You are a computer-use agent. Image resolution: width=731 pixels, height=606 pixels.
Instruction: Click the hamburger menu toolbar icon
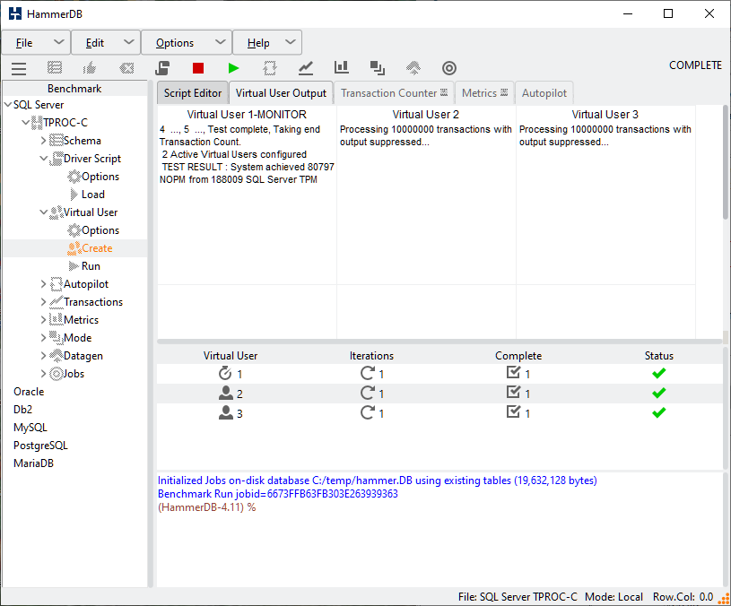click(19, 68)
